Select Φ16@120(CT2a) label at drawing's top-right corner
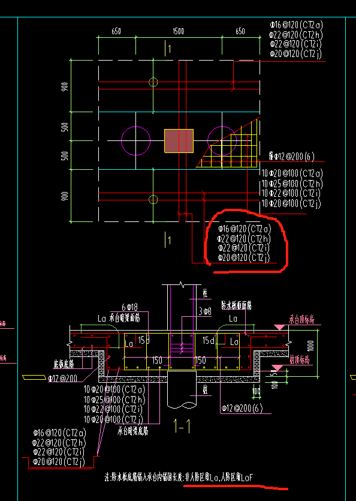 click(x=296, y=25)
